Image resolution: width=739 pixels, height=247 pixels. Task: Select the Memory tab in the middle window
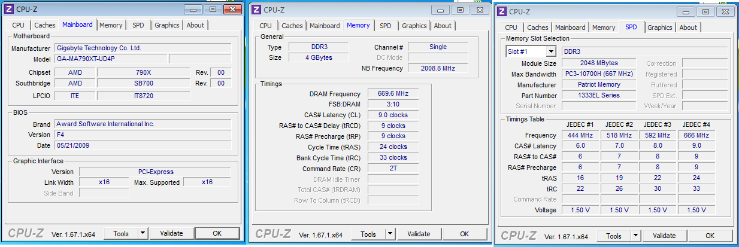[x=358, y=25]
